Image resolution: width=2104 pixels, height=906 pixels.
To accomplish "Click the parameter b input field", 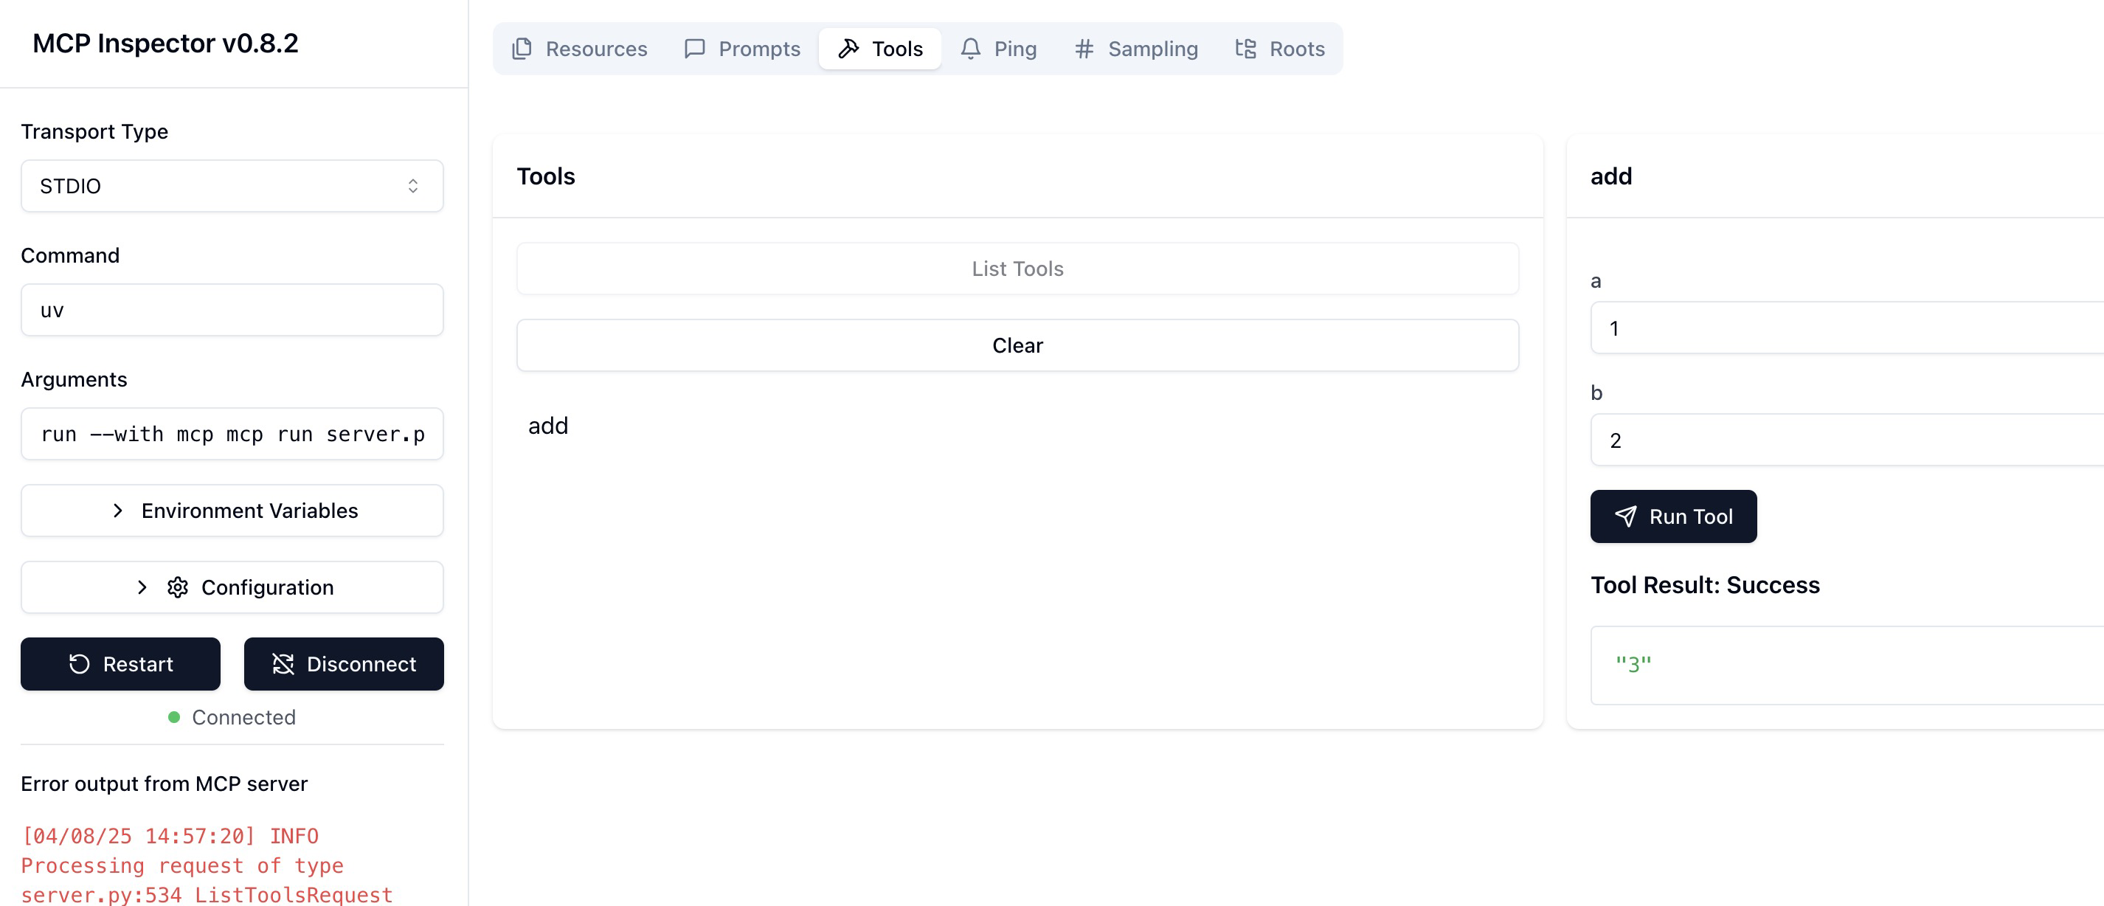I will (x=1846, y=440).
